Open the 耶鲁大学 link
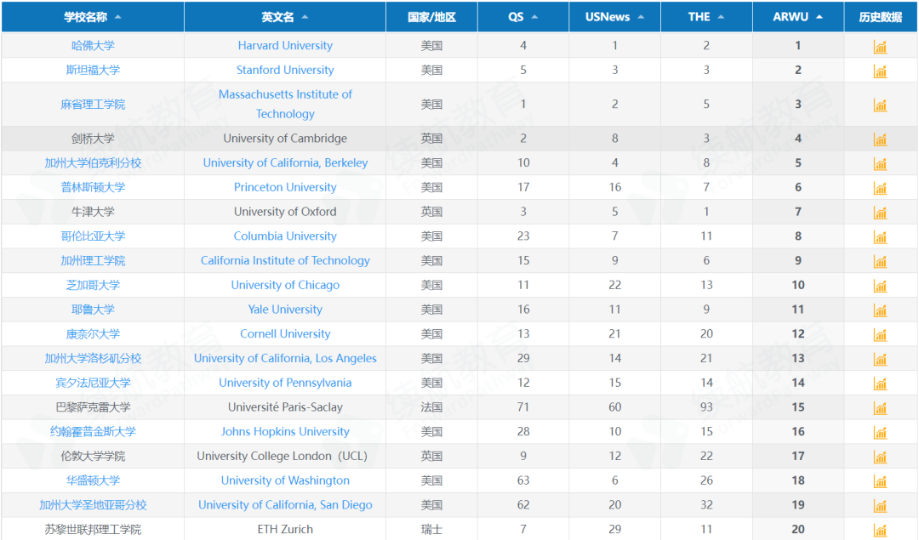 click(94, 310)
